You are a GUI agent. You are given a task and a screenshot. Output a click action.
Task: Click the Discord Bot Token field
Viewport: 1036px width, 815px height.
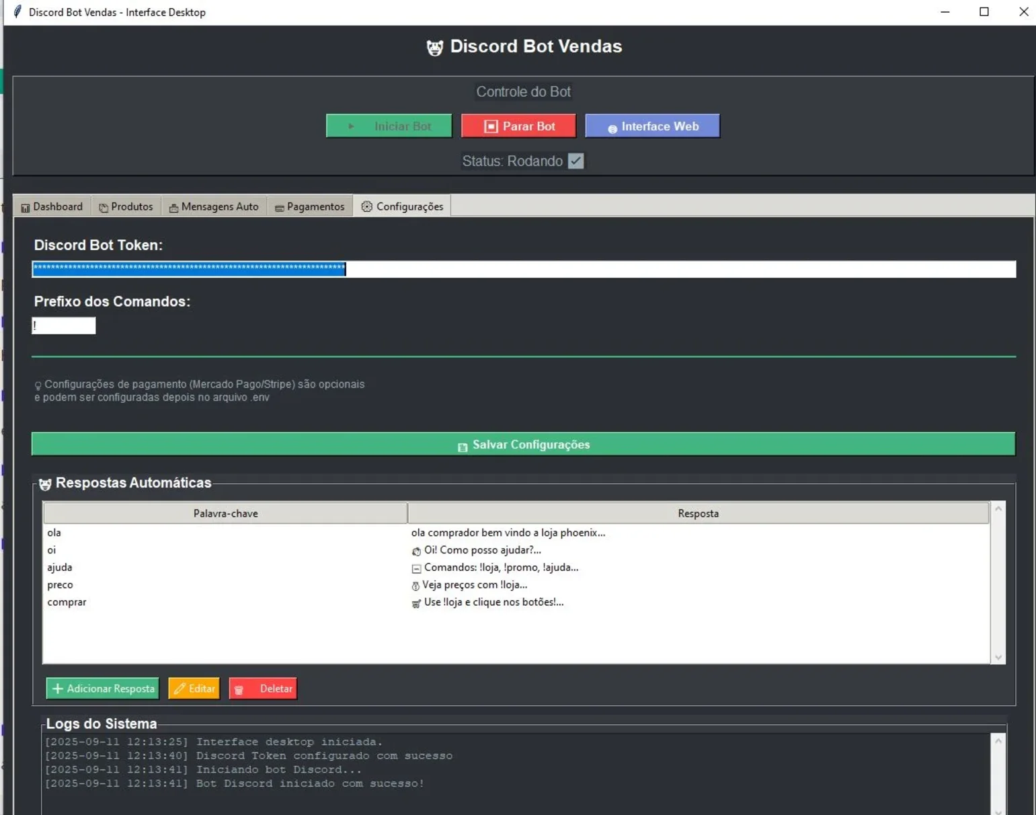coord(524,269)
